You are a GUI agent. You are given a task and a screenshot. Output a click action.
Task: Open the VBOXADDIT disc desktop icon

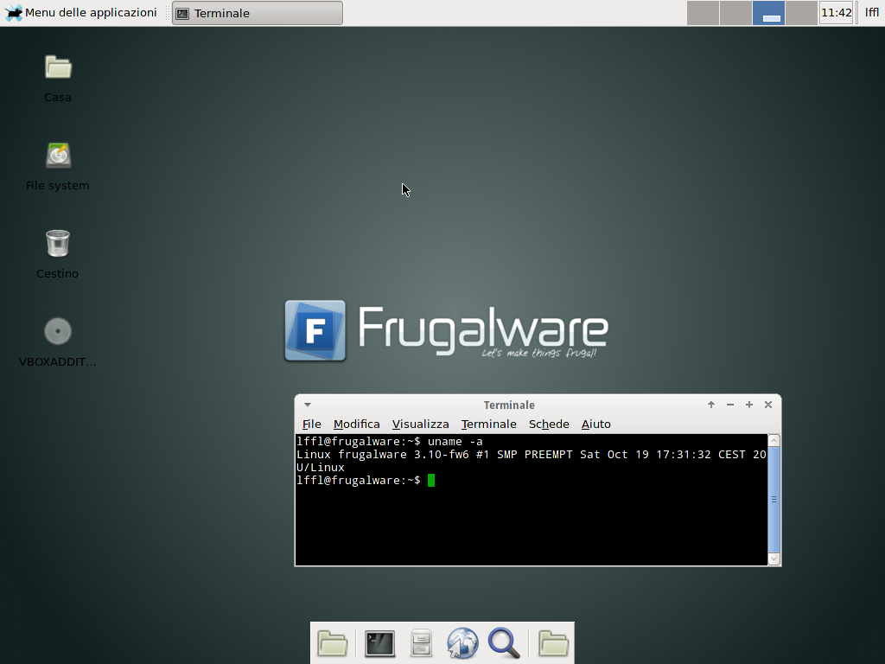click(x=58, y=331)
